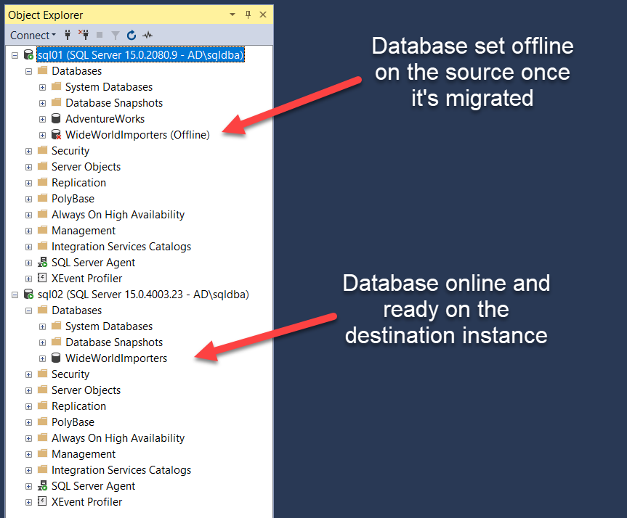Click the Refresh icon in Object Explorer
Viewport: 627px width, 518px height.
point(132,35)
